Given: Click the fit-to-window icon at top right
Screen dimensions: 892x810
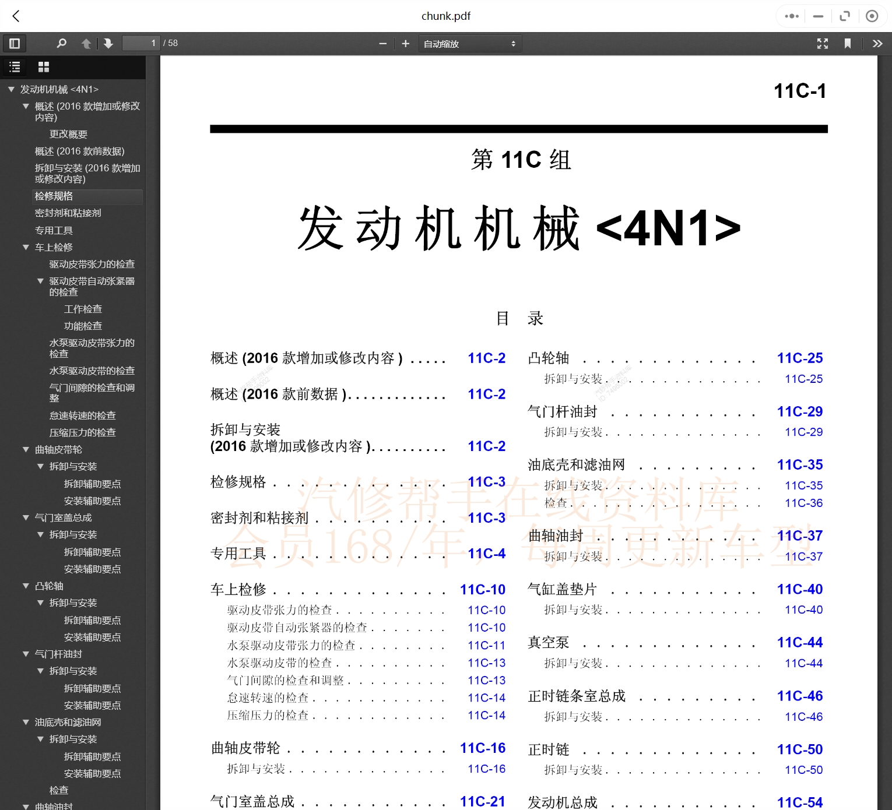Looking at the screenshot, I should point(844,16).
